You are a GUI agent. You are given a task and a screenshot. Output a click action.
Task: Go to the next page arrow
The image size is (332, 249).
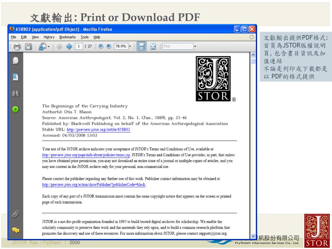[x=69, y=46]
